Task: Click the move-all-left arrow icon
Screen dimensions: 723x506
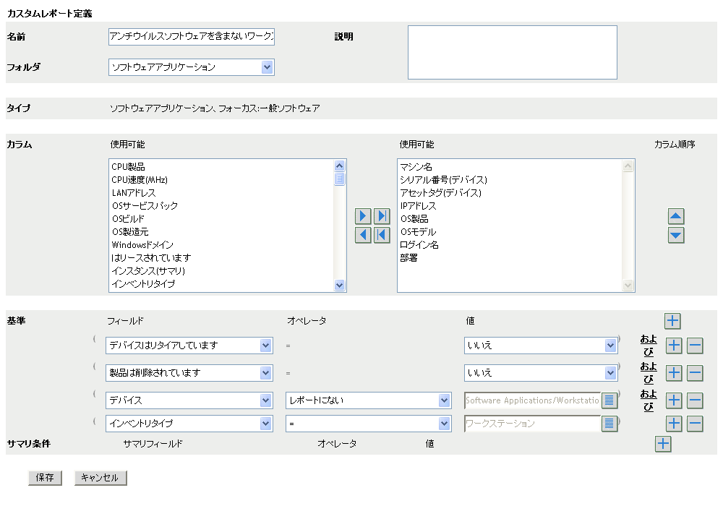Action: pyautogui.click(x=382, y=235)
